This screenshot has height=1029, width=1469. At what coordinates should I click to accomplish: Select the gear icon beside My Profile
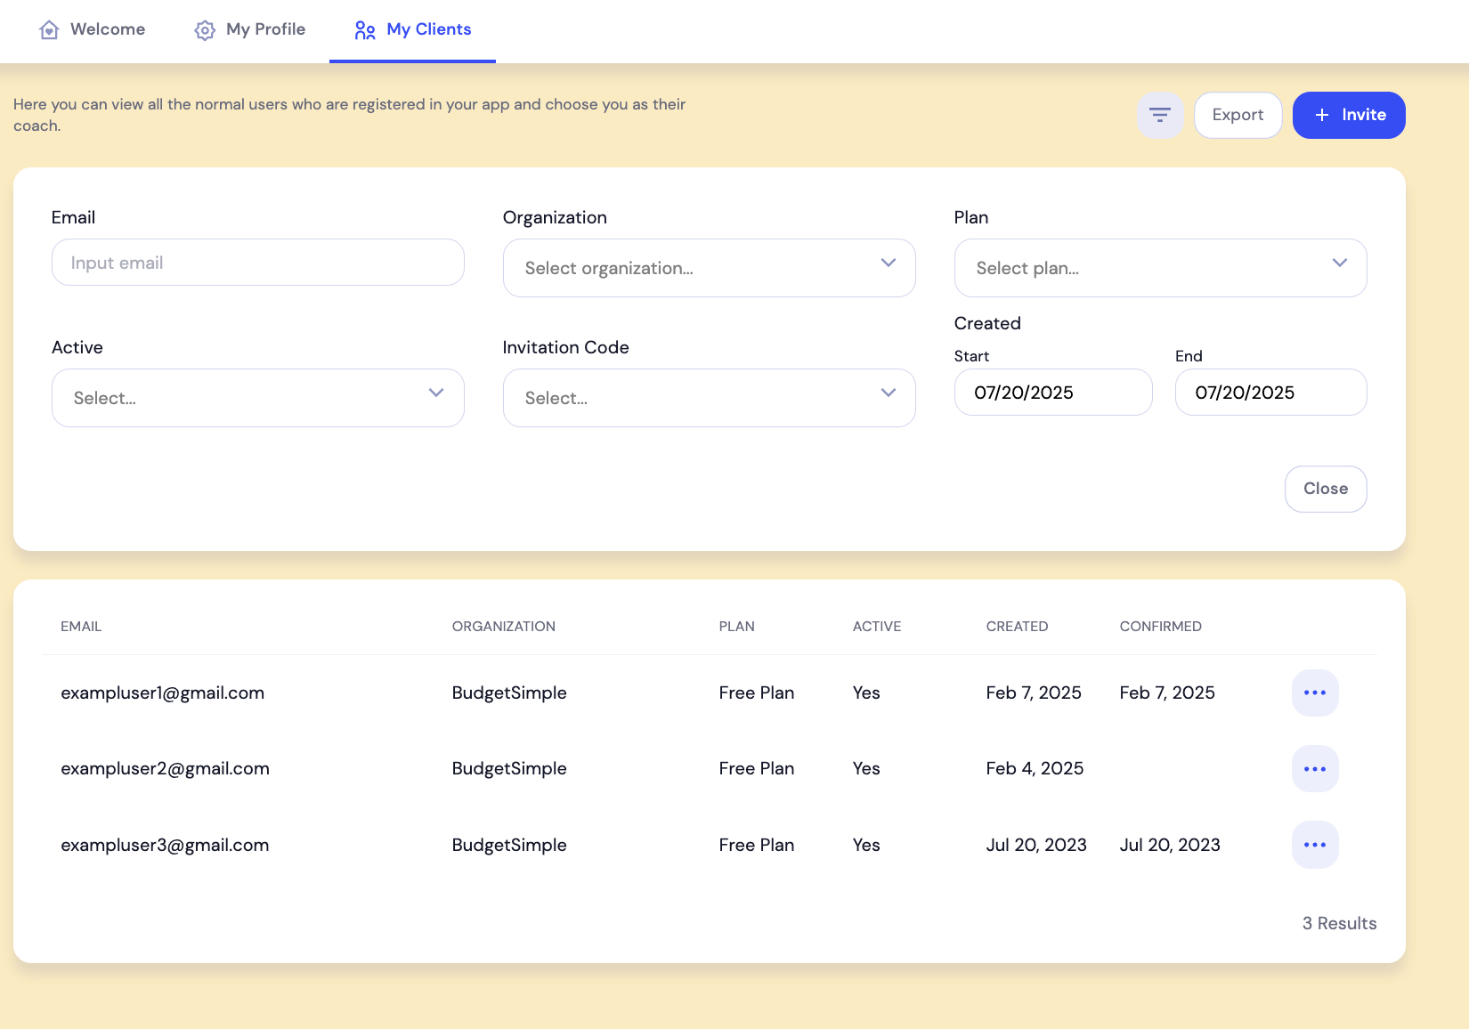[x=204, y=29]
